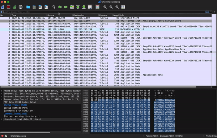This screenshot has width=217, height=138.
Task: Click the packet list minimap scrollbar
Action: [x=214, y=50]
